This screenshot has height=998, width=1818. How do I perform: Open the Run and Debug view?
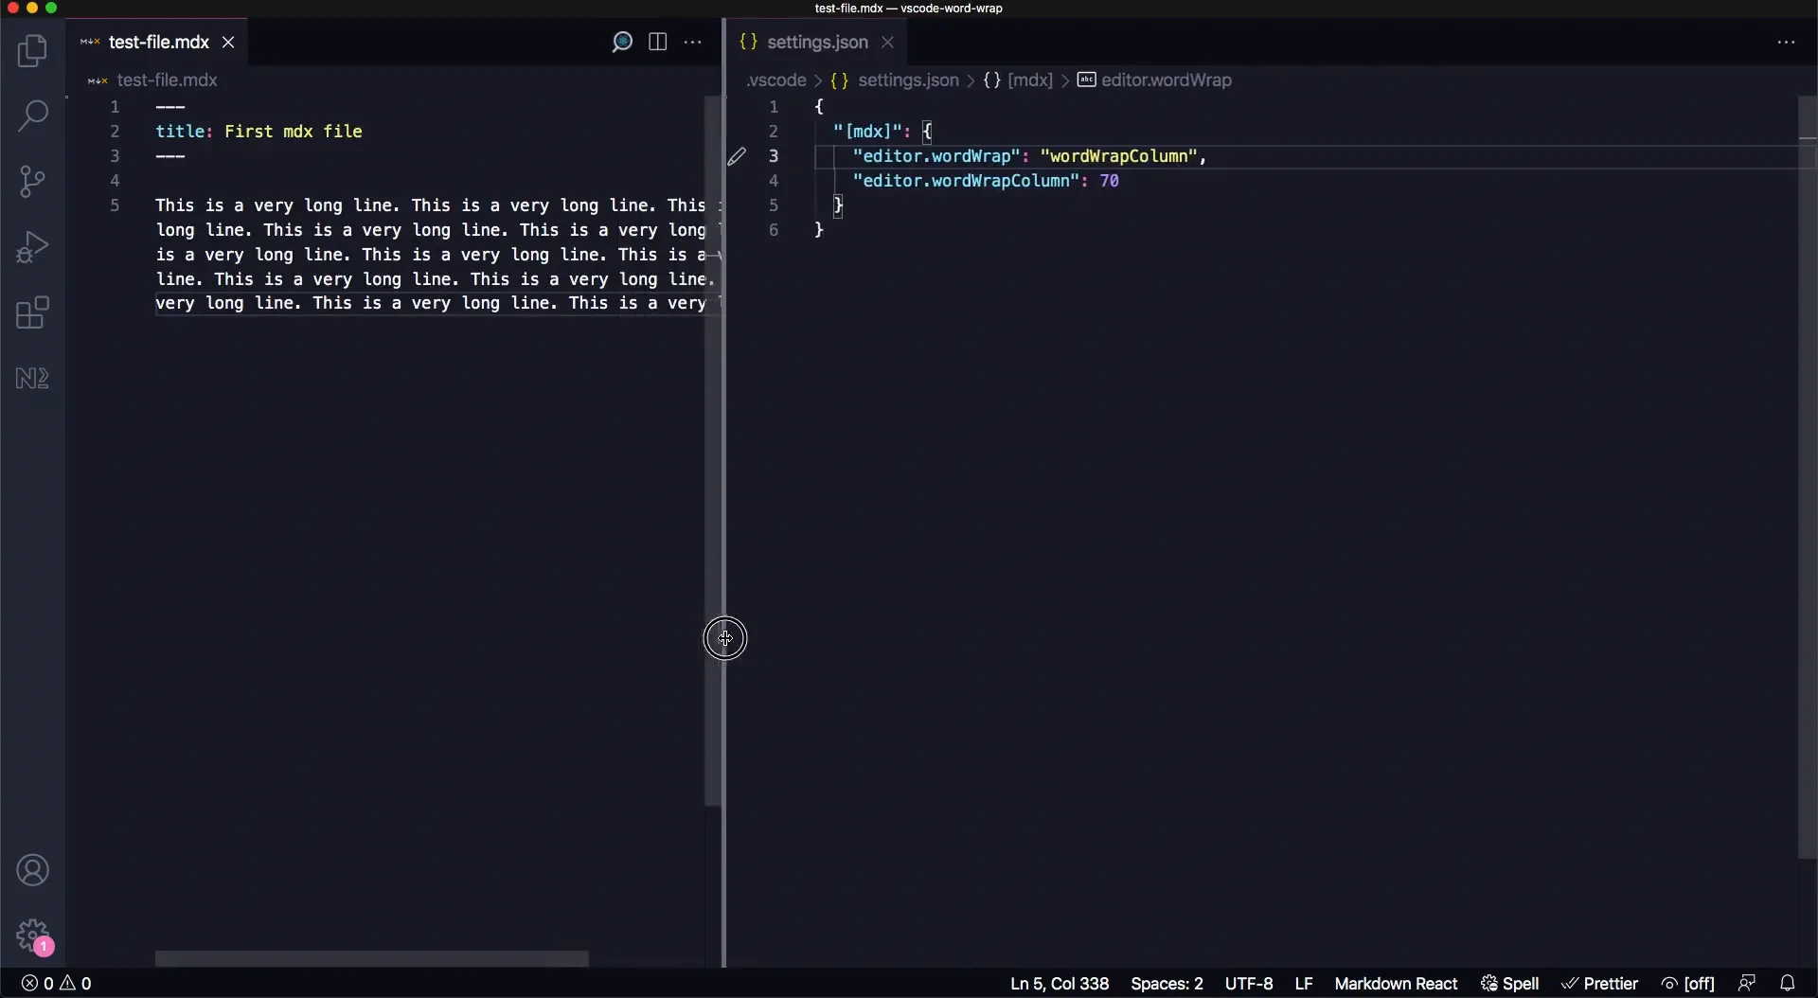click(x=33, y=246)
